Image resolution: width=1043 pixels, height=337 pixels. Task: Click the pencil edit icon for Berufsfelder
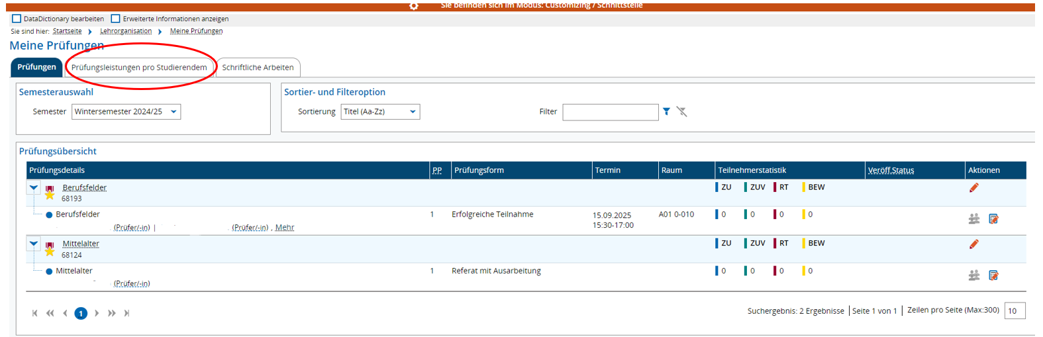point(973,188)
